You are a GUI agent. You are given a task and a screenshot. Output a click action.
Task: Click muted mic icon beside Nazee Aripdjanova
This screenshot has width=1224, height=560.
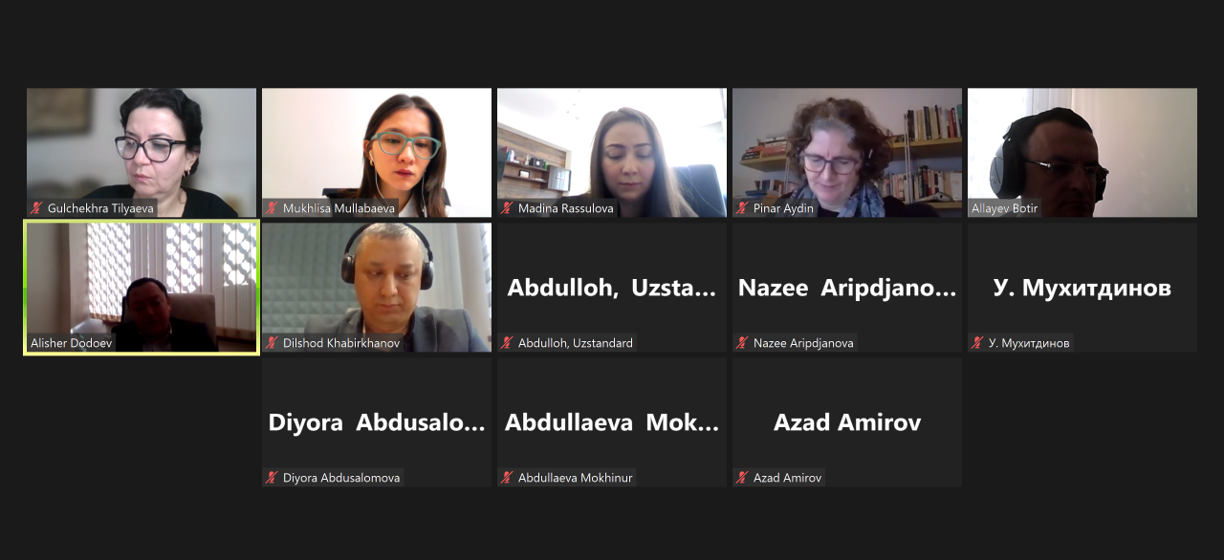point(743,343)
